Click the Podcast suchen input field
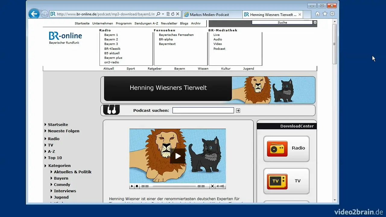 coord(203,111)
